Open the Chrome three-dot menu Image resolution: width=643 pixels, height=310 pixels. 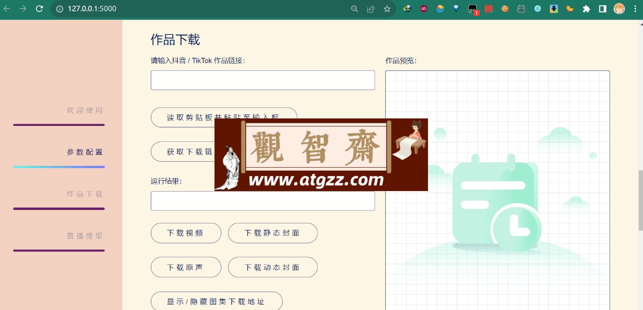(635, 8)
